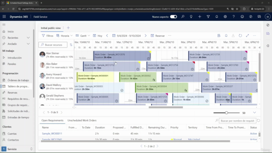The width and height of the screenshot is (272, 153).
Task: Expand Recientes section chevron
Action: tap(28, 38)
